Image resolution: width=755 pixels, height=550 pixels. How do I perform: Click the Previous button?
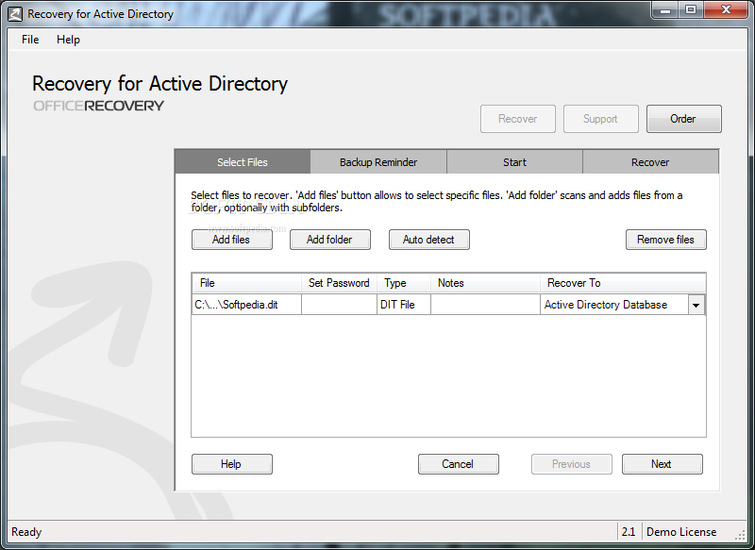coord(572,464)
